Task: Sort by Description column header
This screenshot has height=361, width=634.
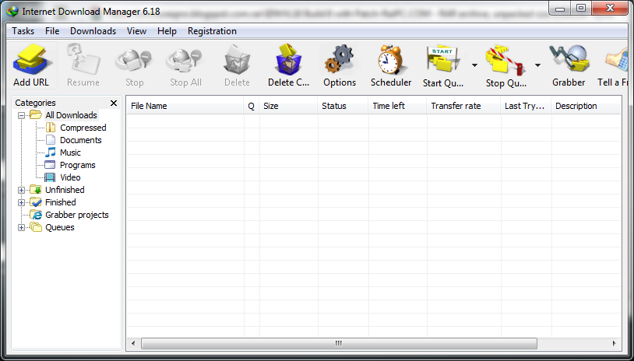Action: click(586, 107)
